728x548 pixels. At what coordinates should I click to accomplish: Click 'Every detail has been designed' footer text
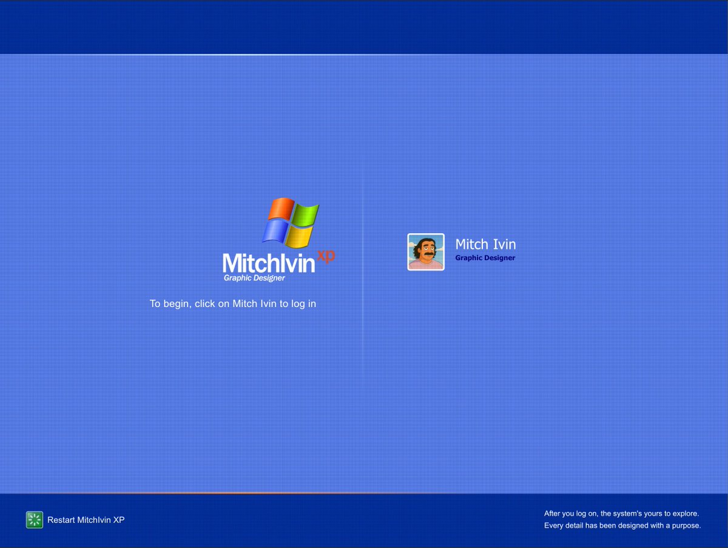click(x=622, y=526)
